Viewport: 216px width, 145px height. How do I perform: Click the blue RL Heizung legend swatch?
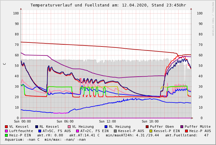point(106,127)
